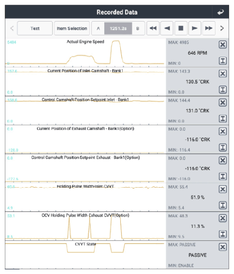
Task: Select the 1251.2s time indicator
Action: [118, 28]
